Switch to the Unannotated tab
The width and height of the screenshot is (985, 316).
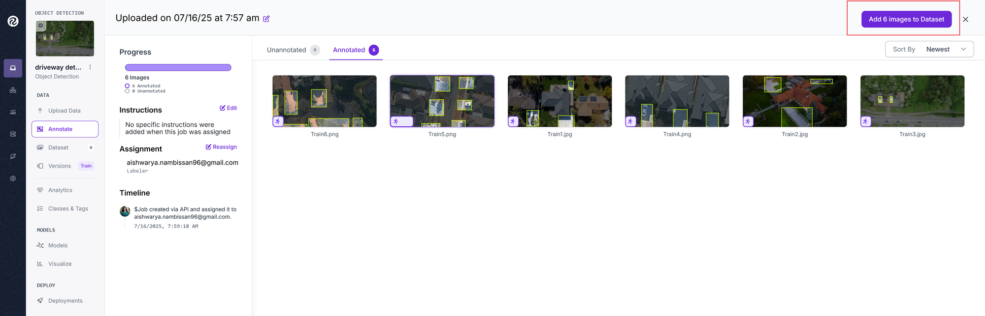click(x=293, y=50)
